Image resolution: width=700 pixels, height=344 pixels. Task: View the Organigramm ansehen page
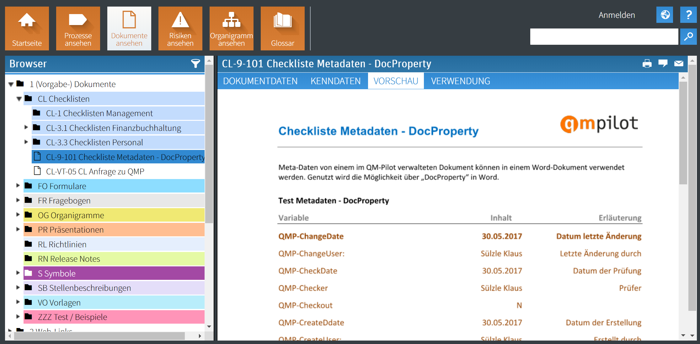(231, 28)
